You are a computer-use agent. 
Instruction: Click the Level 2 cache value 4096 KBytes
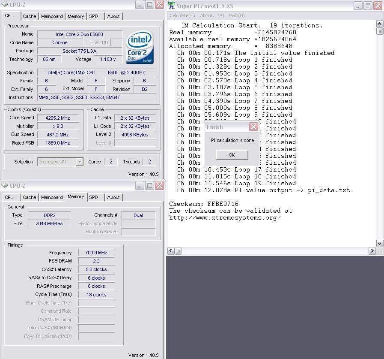135,135
